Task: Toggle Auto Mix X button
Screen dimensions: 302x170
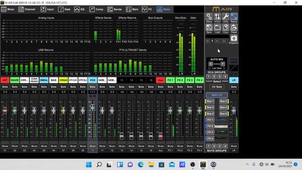Action: pyautogui.click(x=210, y=64)
